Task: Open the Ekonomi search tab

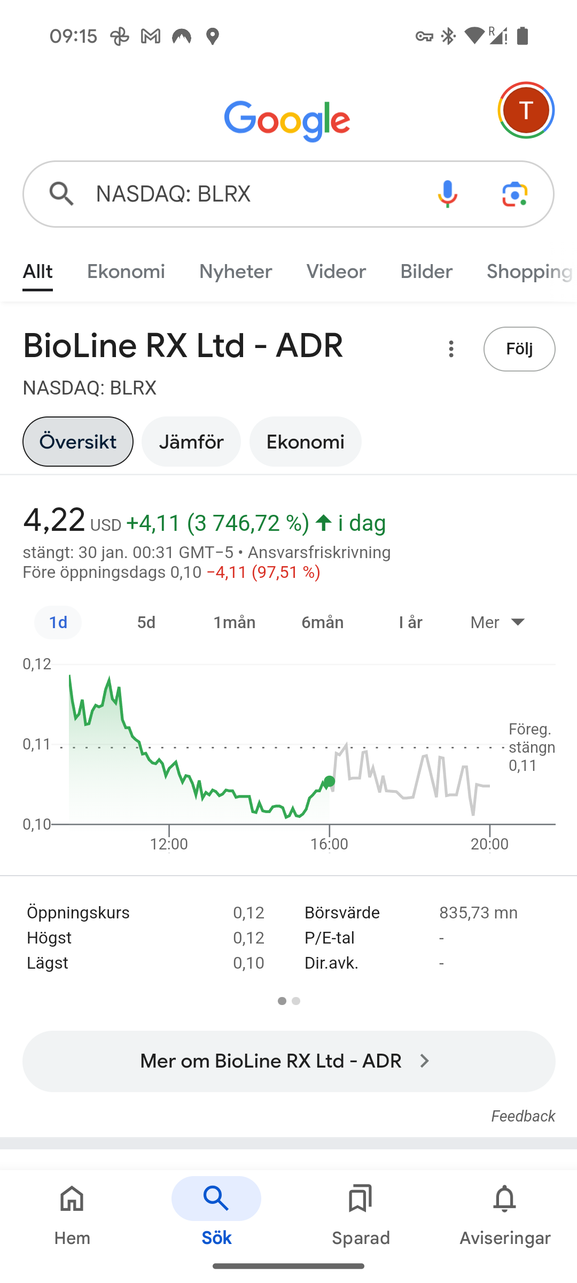Action: pyautogui.click(x=126, y=272)
